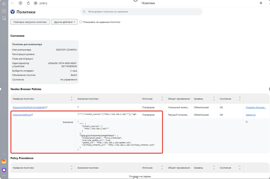
Task: Open Yandex Mail from the sidebar
Action: (x=4, y=161)
